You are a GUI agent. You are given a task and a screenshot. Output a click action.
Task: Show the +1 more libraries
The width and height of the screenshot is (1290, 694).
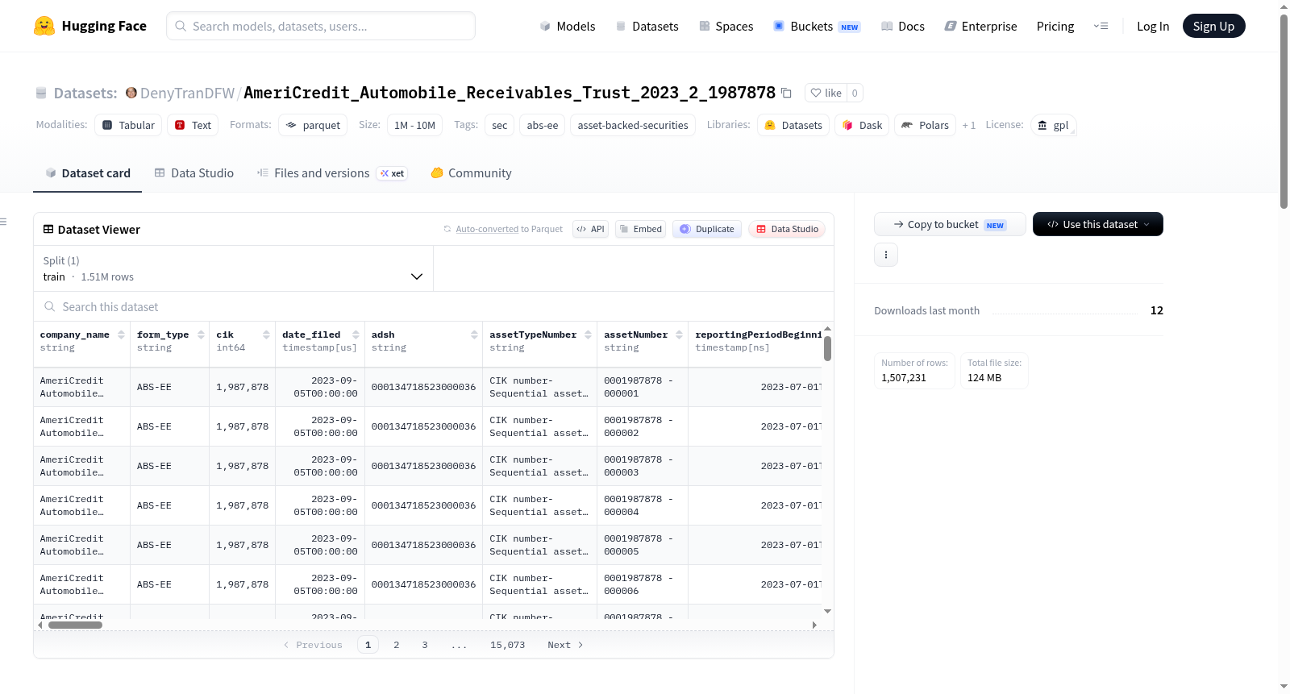968,125
